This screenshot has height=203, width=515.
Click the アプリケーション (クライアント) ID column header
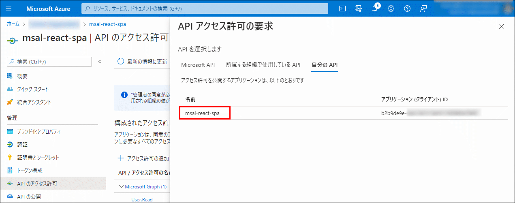coord(414,99)
